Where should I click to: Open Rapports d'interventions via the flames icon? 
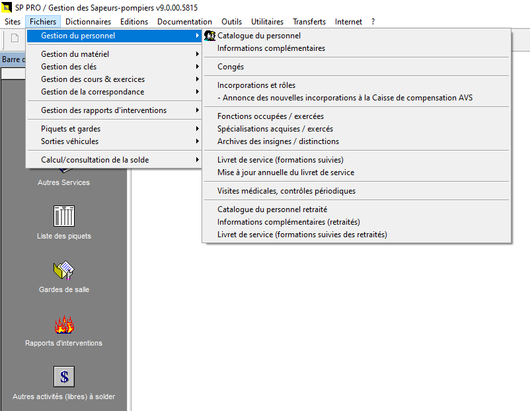[x=63, y=324]
